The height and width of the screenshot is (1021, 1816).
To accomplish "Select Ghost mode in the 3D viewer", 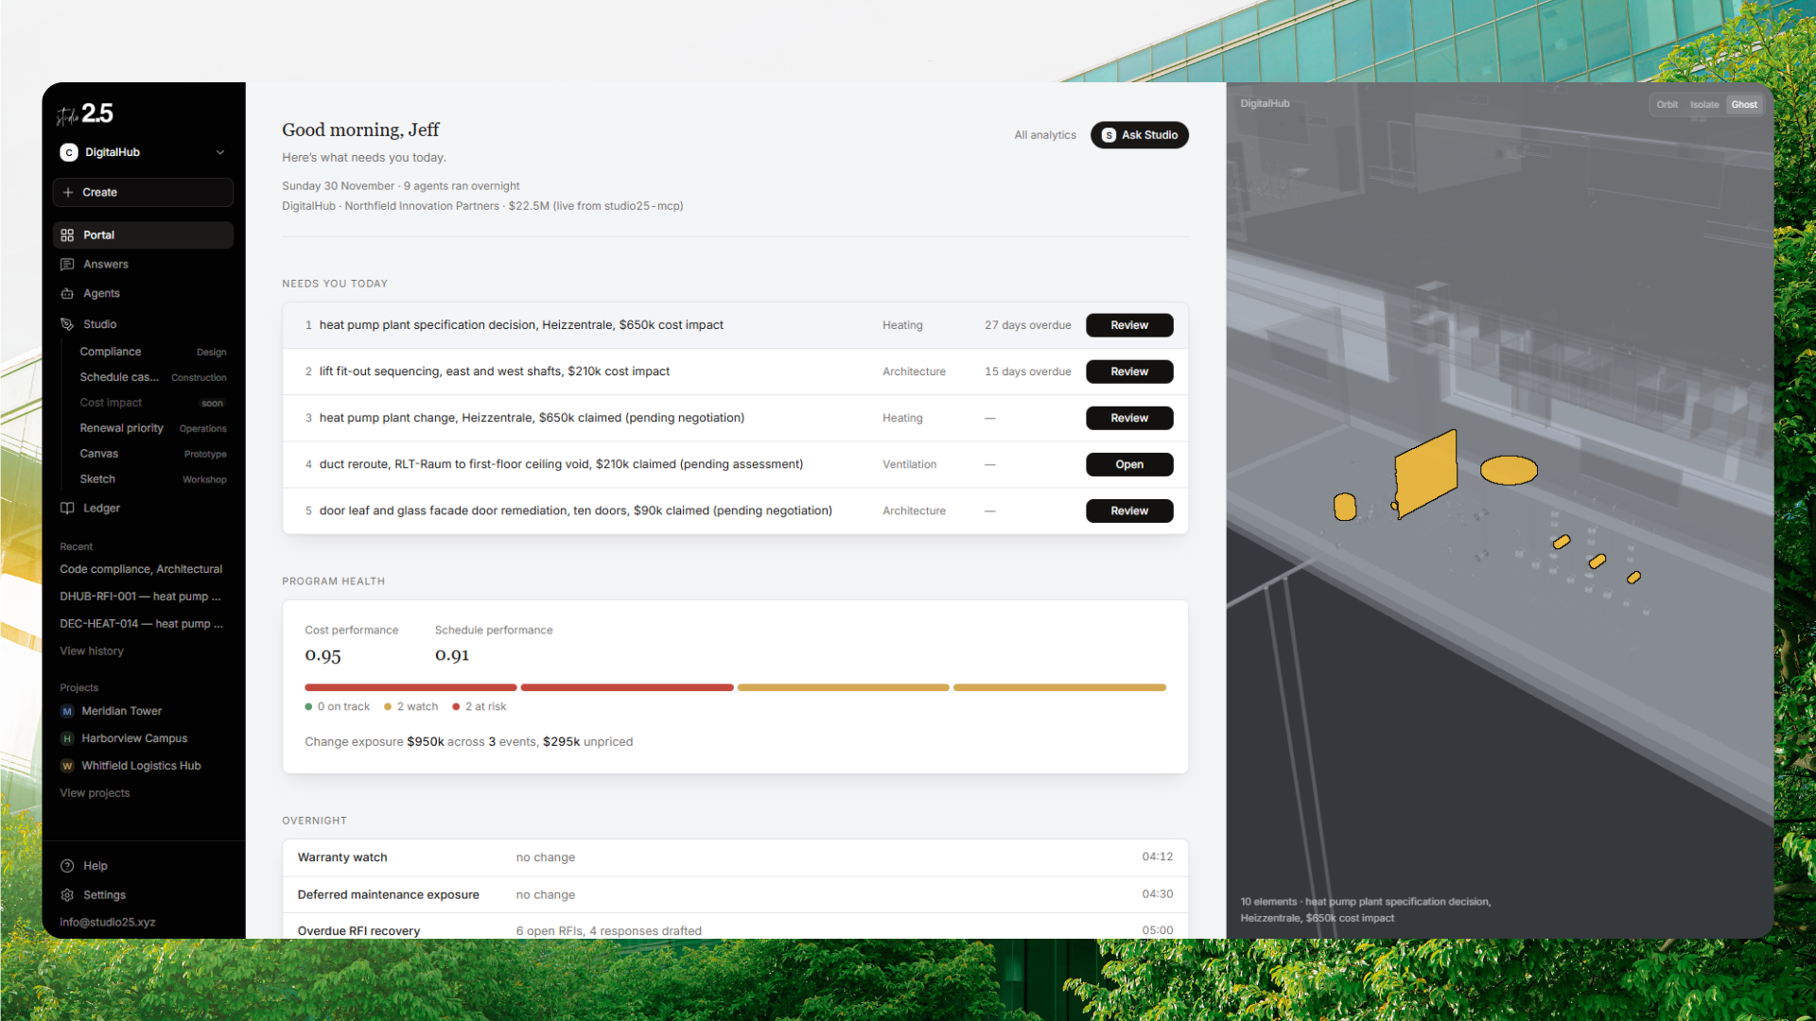I will click(1744, 105).
